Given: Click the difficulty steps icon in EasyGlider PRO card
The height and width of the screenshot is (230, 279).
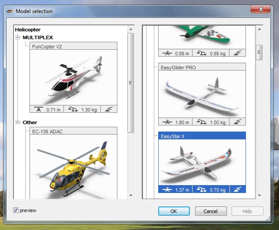Looking at the screenshot, I should 238,122.
